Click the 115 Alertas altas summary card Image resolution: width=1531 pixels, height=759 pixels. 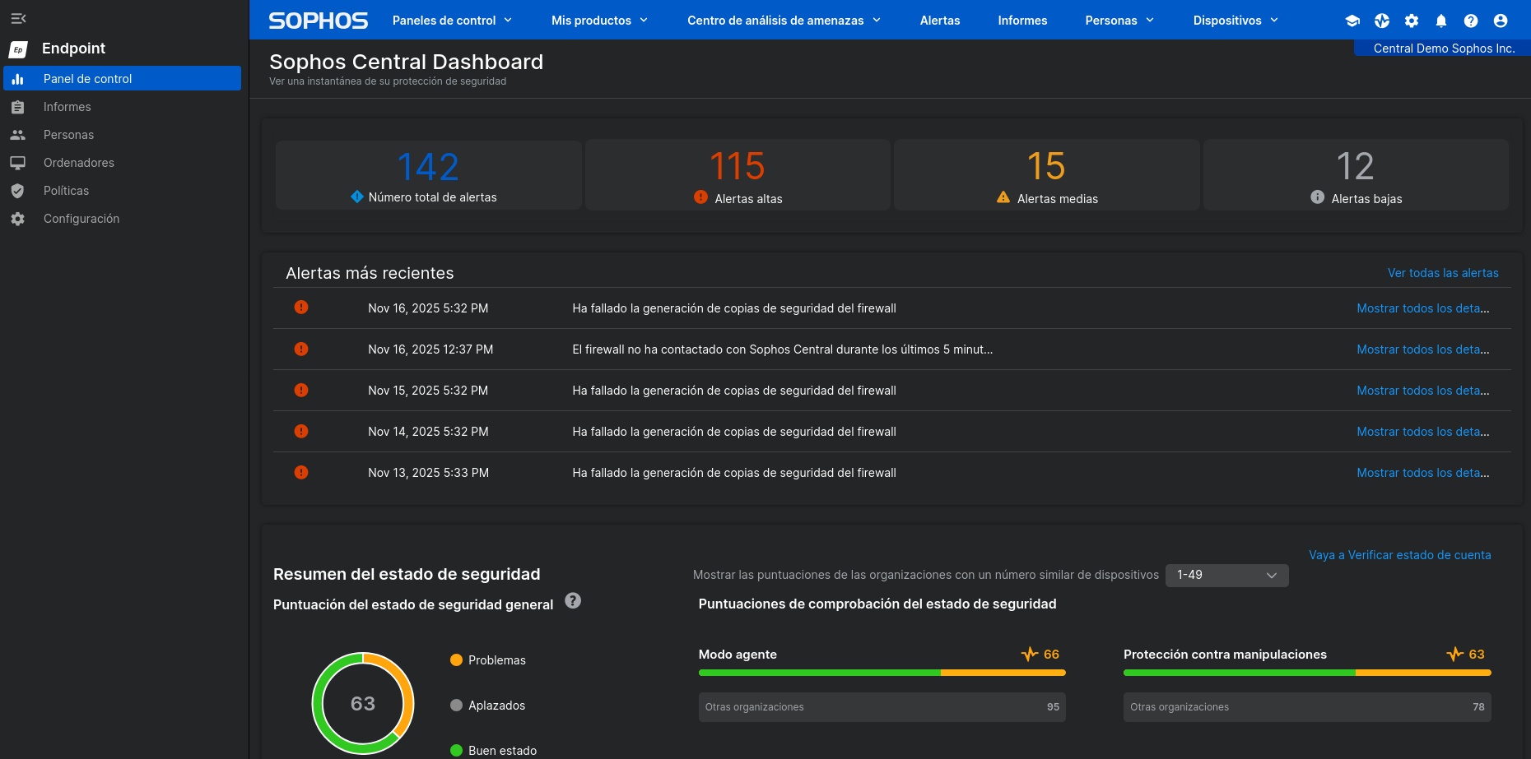pos(738,175)
